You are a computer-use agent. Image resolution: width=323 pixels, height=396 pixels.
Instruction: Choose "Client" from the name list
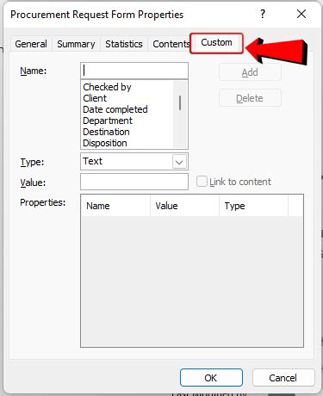pyautogui.click(x=95, y=98)
